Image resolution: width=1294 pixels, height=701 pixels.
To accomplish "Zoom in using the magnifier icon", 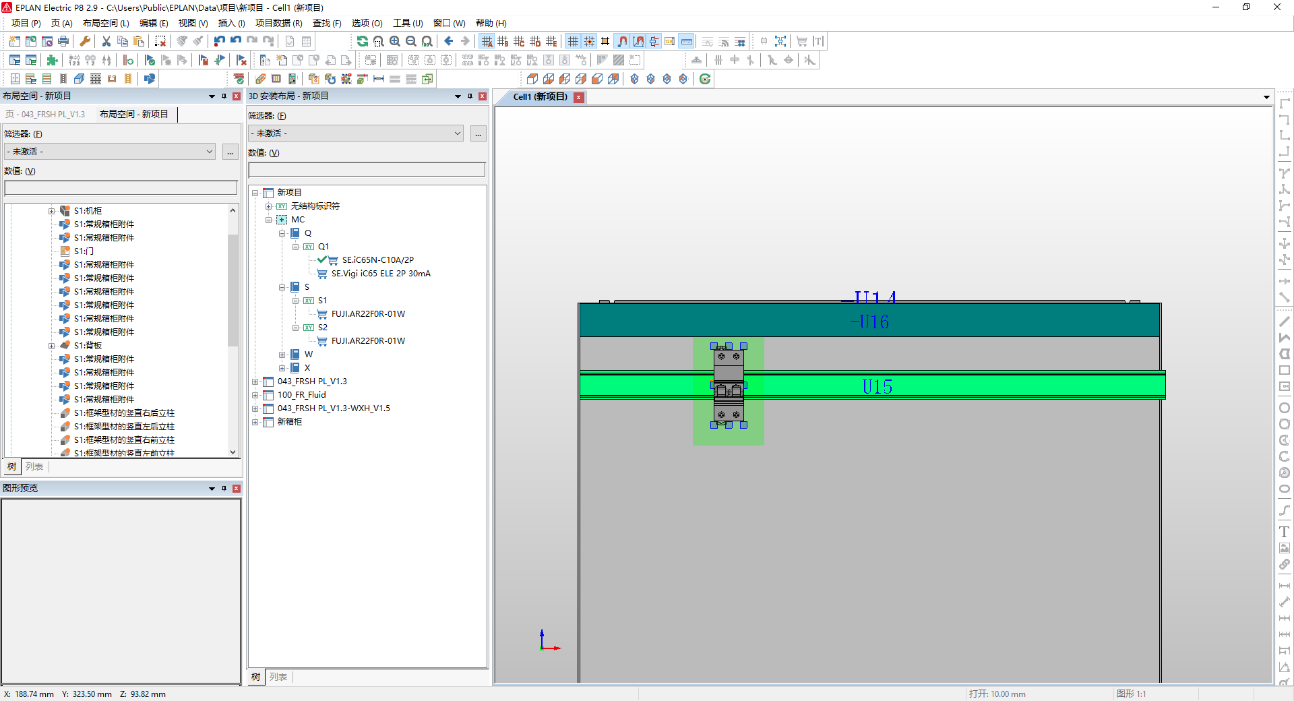I will [394, 41].
